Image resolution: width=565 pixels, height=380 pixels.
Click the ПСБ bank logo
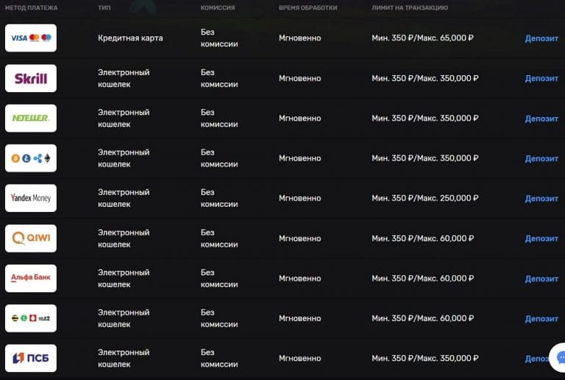31,359
